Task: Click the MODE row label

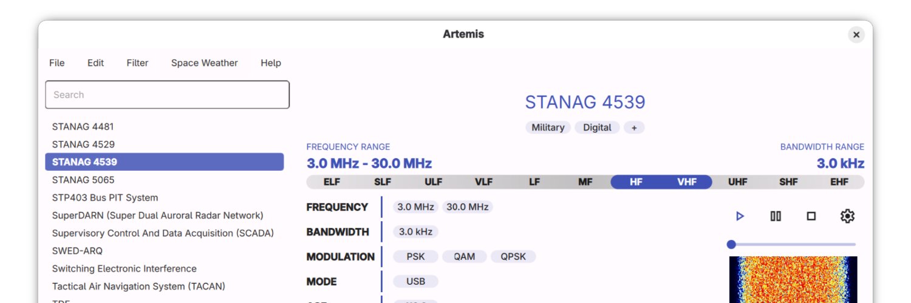Action: (321, 281)
